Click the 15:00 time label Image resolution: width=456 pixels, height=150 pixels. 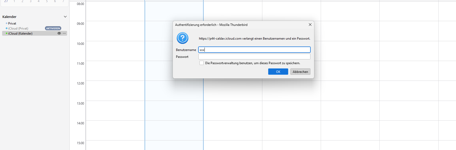tap(80, 143)
